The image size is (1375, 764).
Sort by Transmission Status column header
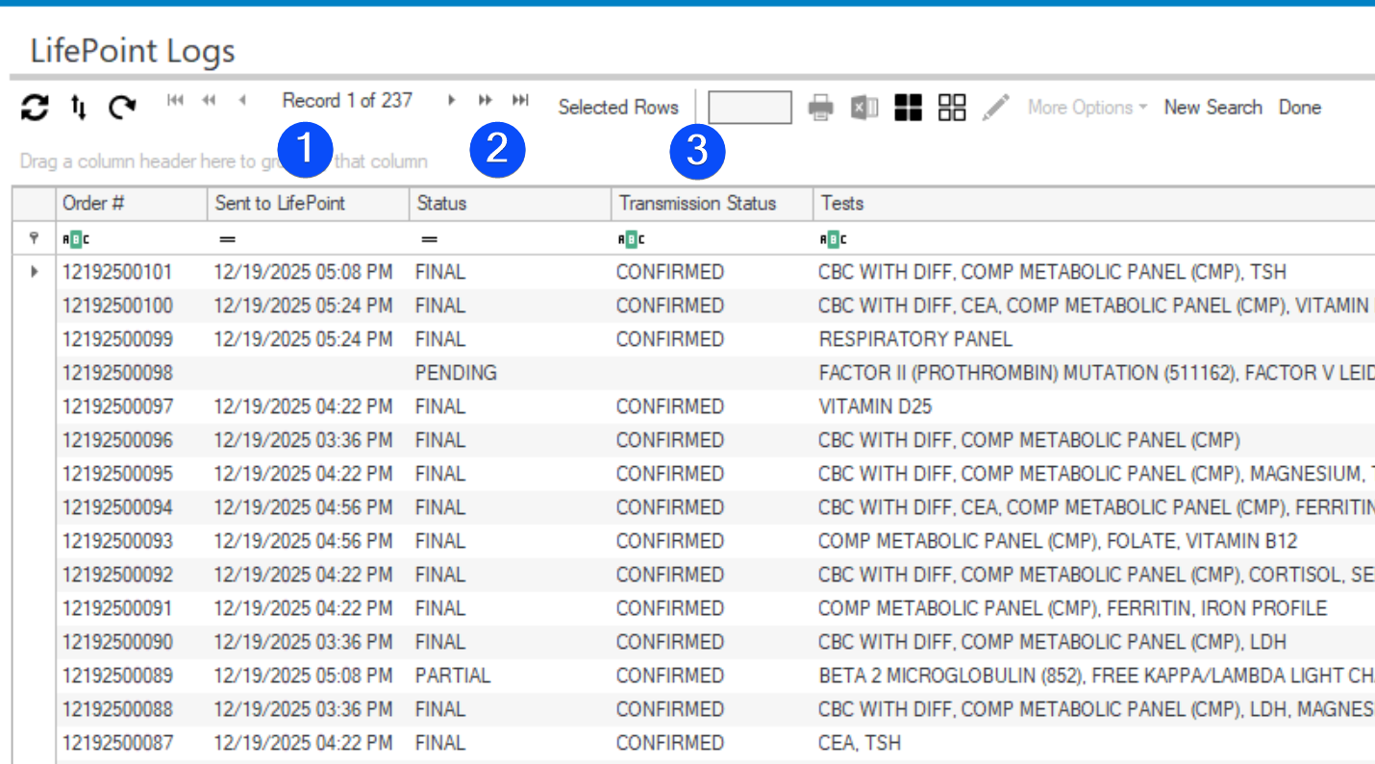point(697,204)
